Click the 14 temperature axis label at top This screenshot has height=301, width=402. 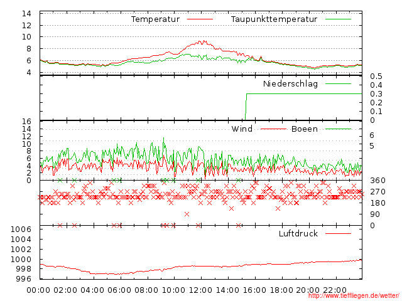pyautogui.click(x=26, y=14)
